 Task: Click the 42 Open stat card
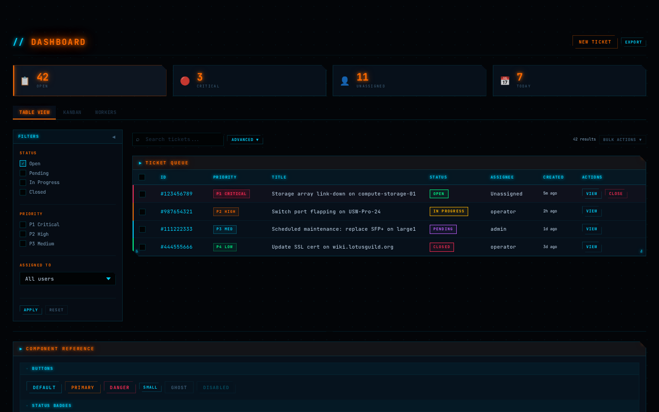click(x=90, y=81)
